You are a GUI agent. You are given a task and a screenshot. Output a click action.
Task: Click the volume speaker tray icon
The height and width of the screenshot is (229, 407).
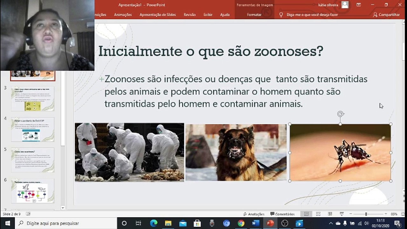tap(366, 223)
